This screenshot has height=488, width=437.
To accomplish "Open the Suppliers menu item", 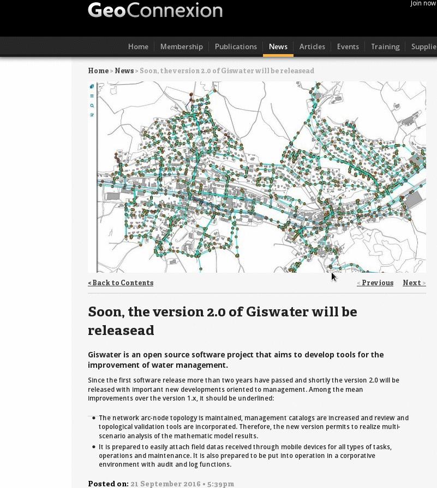I will 424,46.
